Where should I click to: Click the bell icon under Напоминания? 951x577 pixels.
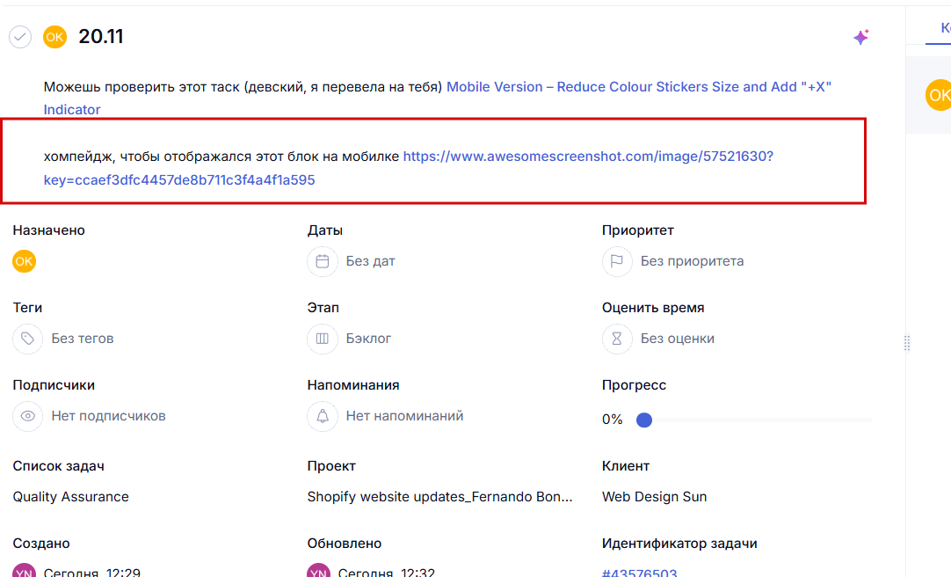coord(323,416)
